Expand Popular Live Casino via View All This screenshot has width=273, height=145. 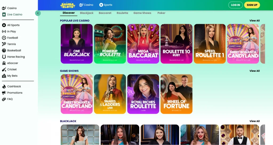254,21
